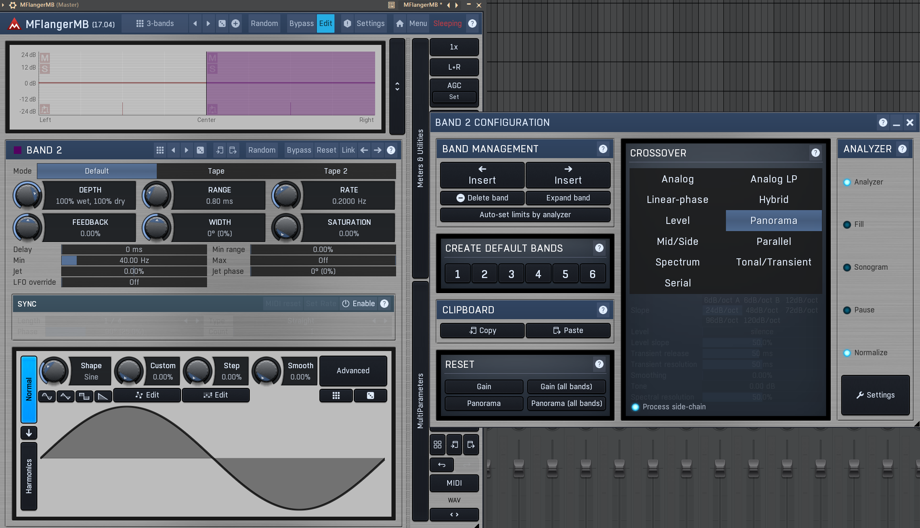Screen dimensions: 920x528
Task: Click the undo arrow in utilities column
Action: click(x=442, y=465)
